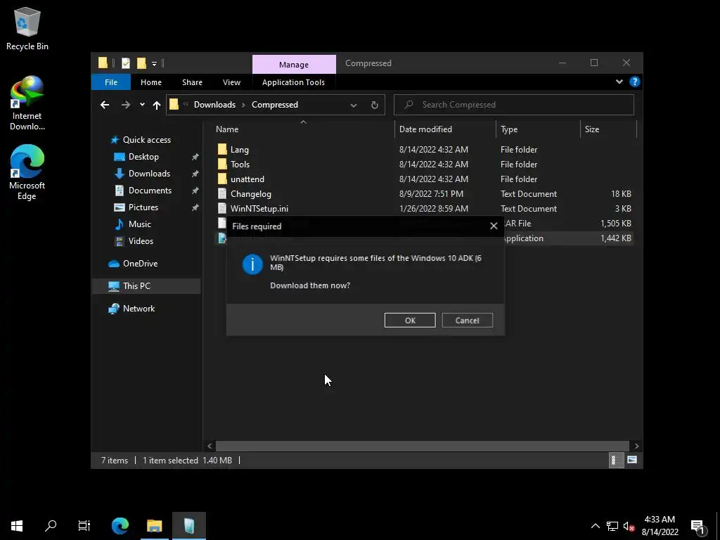This screenshot has width=720, height=540.
Task: Click Downloads in the address bar path
Action: (214, 105)
